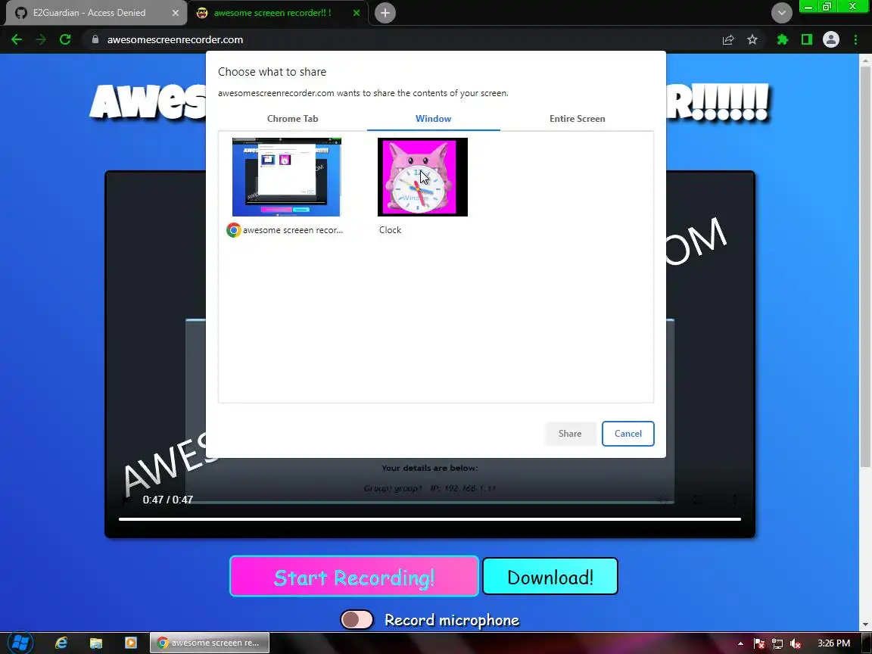Select the Clock window thumbnail
The height and width of the screenshot is (654, 872).
click(422, 177)
